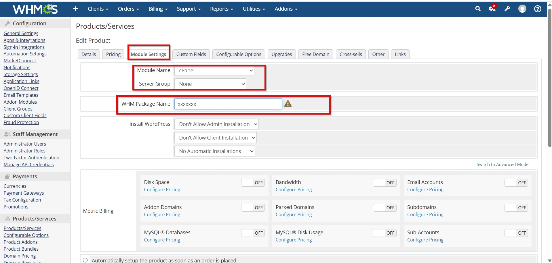
Task: Open the automation gears status icon
Action: coord(492,8)
